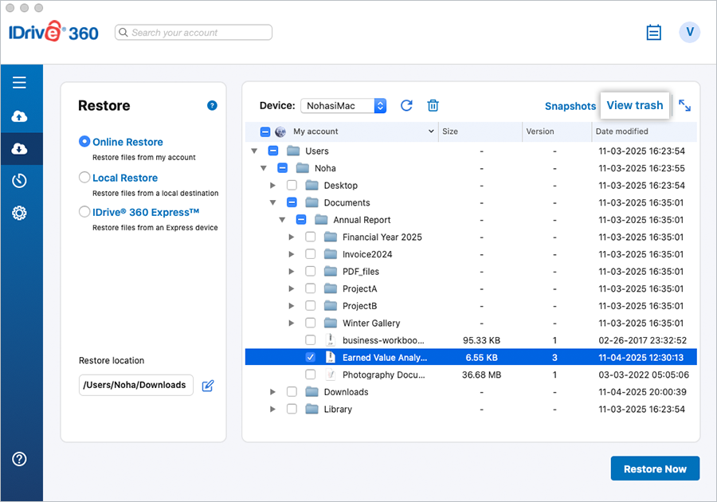Expand the file panel to full view
The width and height of the screenshot is (717, 502).
click(x=684, y=105)
